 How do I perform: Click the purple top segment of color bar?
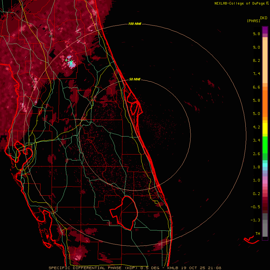tap(265, 30)
